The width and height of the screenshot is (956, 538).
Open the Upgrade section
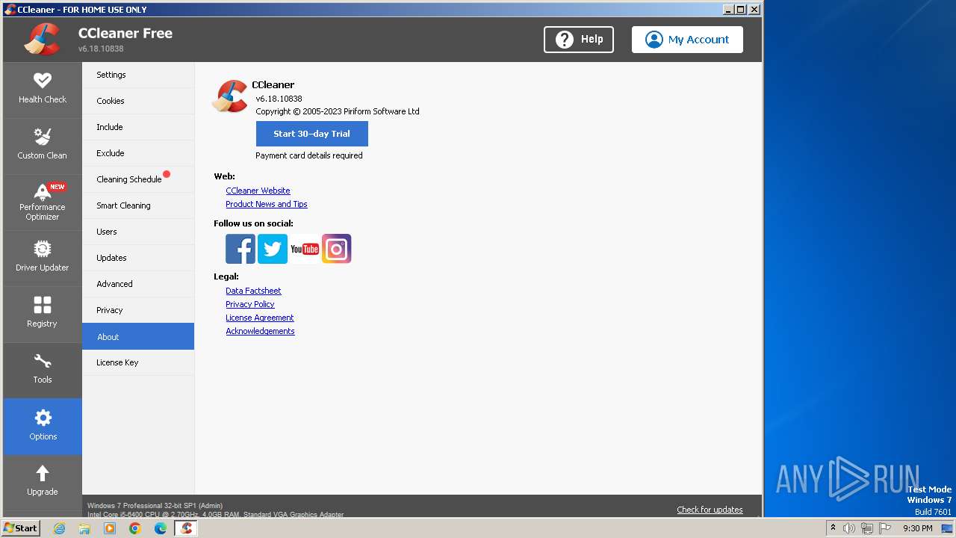point(43,482)
